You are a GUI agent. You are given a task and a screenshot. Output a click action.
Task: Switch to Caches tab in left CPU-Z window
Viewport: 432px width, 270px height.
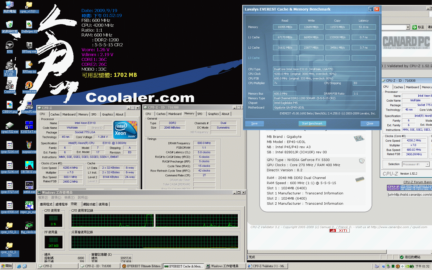[55, 114]
